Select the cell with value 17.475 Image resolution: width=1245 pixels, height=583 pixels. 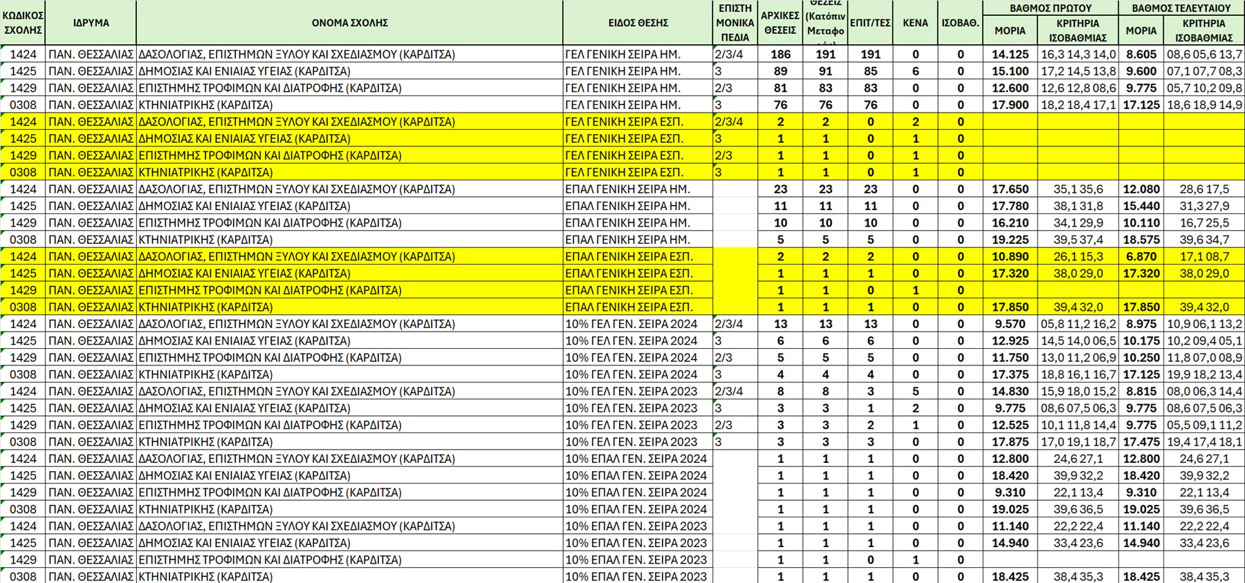(1141, 441)
